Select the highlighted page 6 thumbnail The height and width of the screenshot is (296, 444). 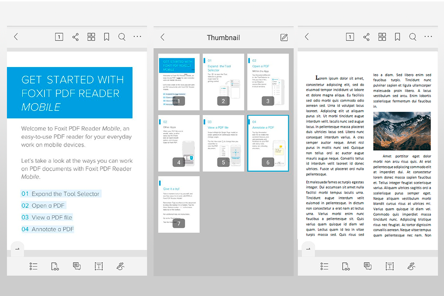(x=268, y=143)
